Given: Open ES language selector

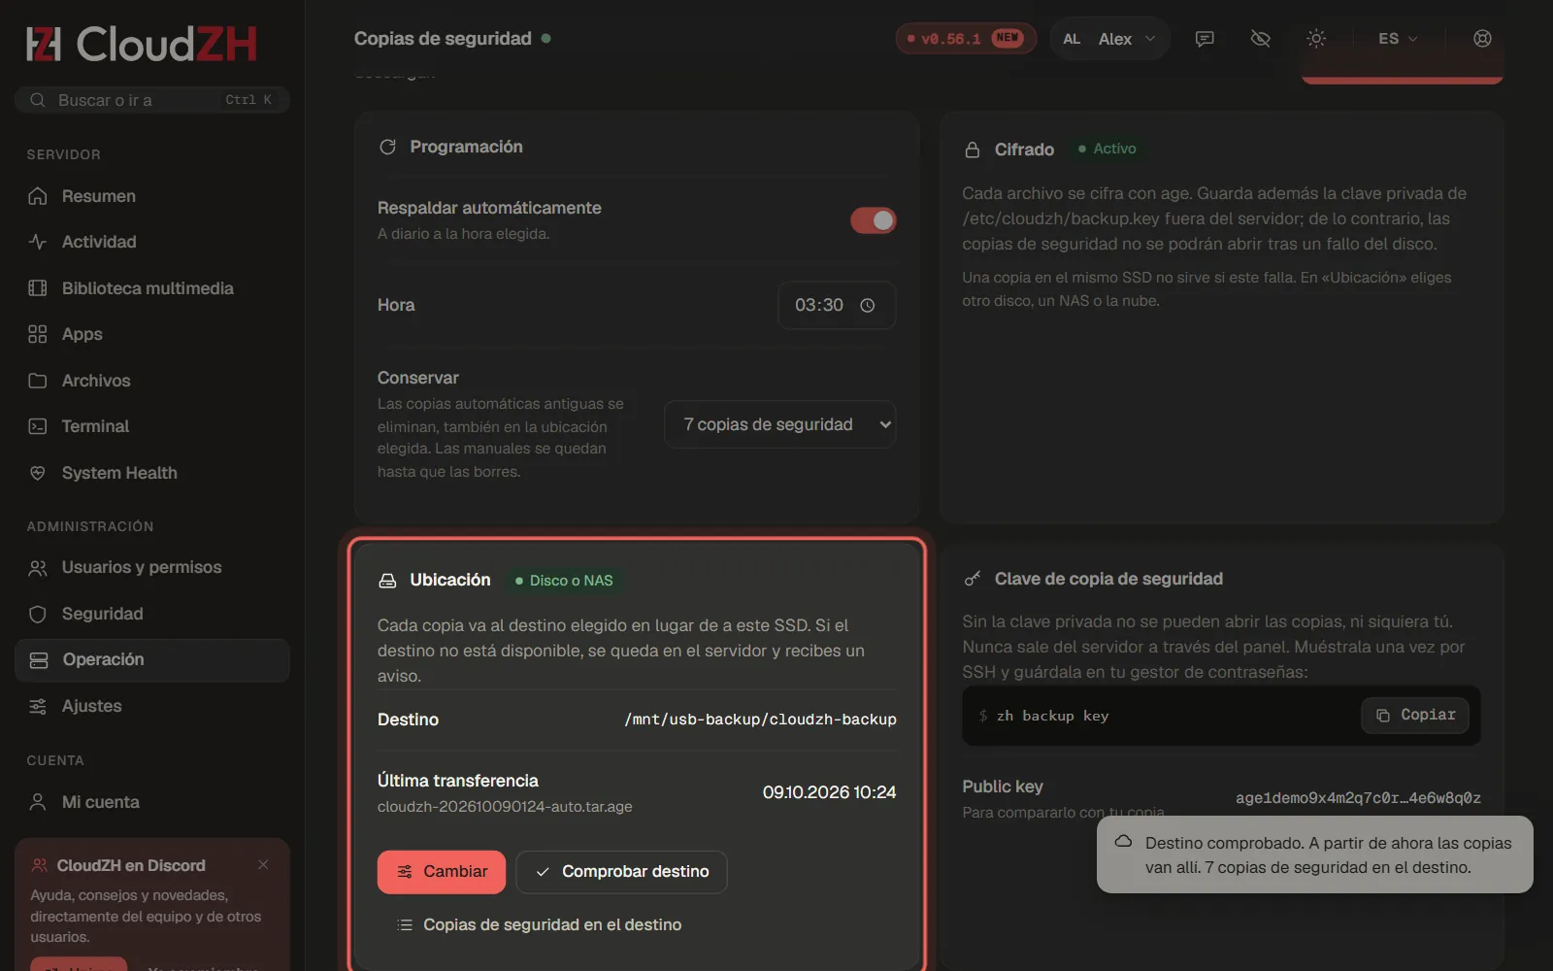Looking at the screenshot, I should 1398,39.
